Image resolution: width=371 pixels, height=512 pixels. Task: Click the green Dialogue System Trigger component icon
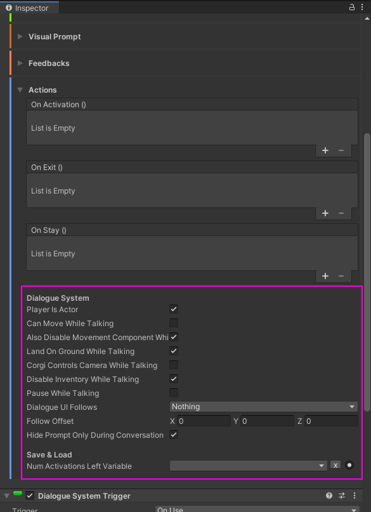coord(18,494)
